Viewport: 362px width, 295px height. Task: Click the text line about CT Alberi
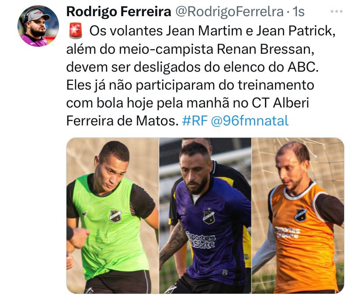[188, 103]
